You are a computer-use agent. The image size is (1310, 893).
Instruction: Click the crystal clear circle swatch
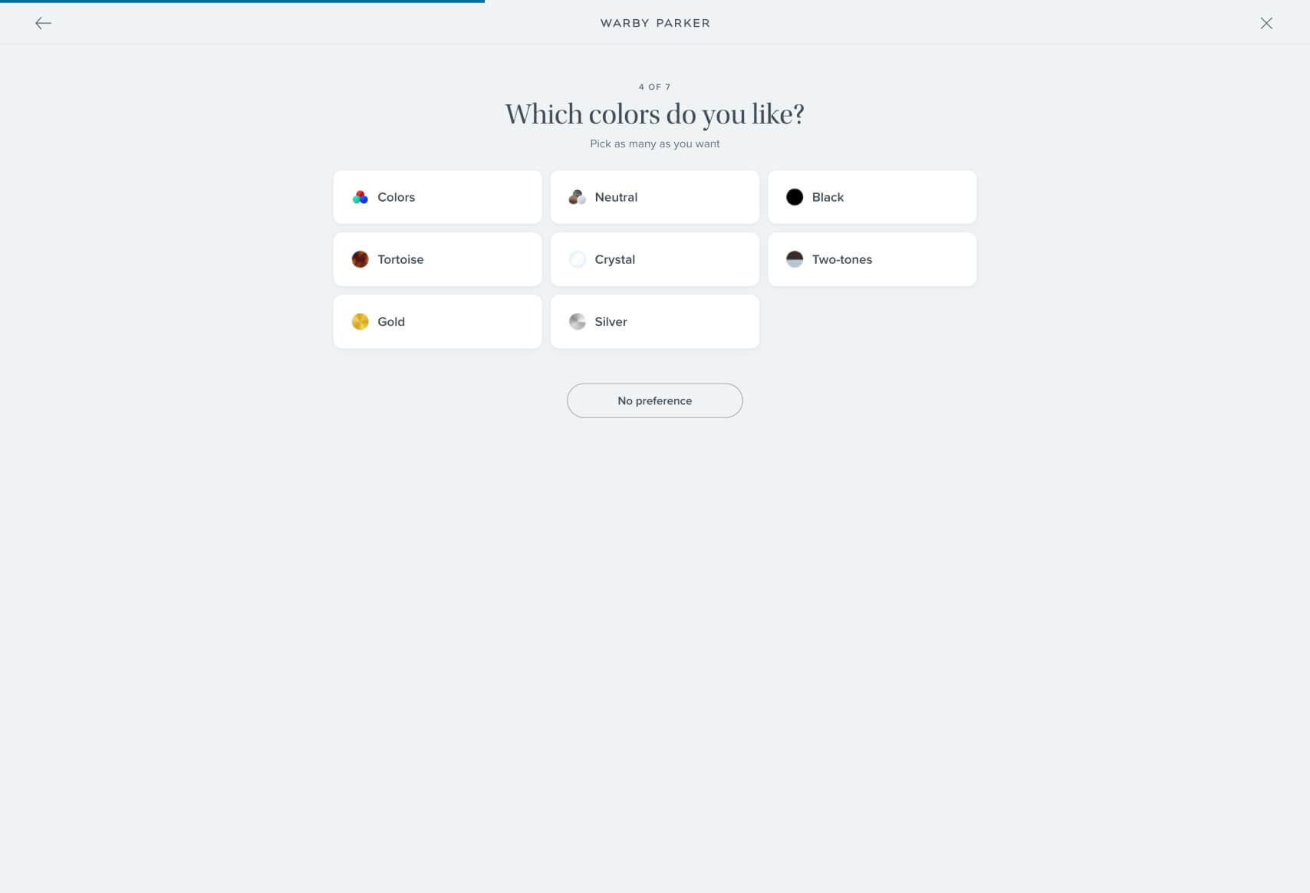(578, 259)
